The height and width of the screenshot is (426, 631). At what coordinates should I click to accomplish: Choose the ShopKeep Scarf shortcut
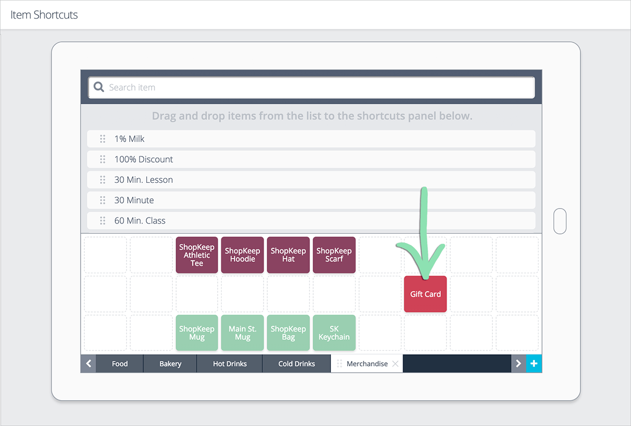click(x=334, y=255)
